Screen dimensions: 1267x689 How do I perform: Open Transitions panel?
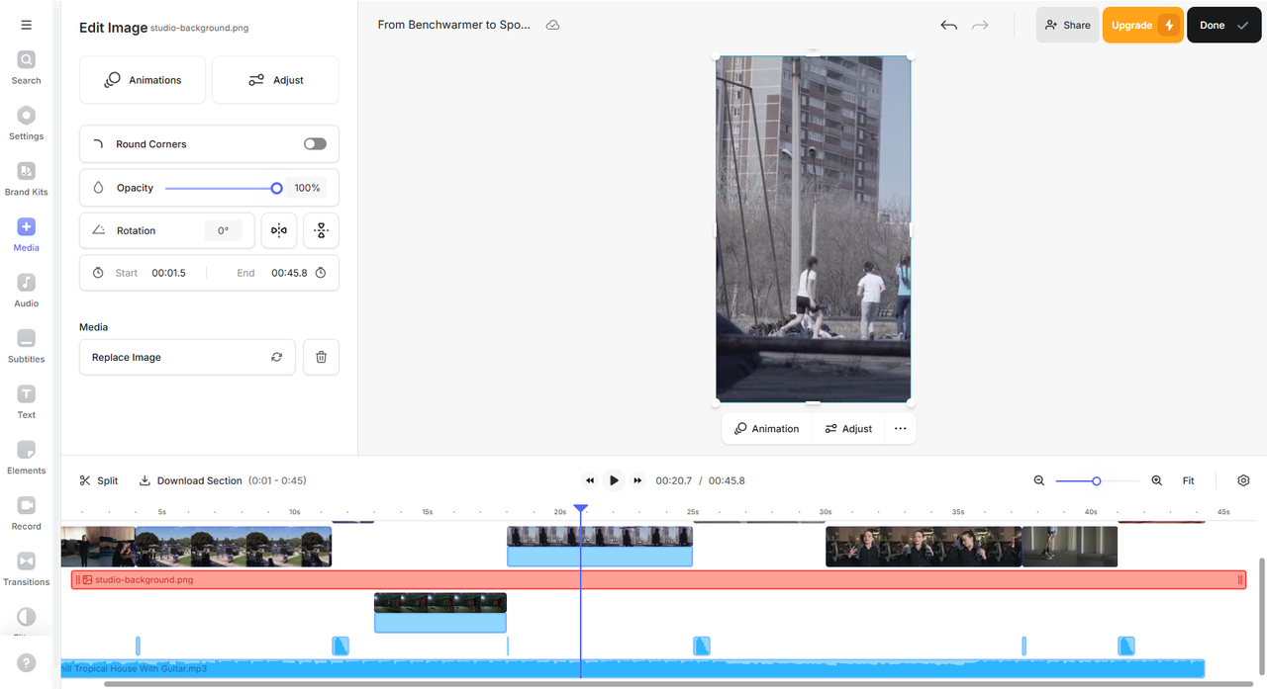tap(26, 569)
